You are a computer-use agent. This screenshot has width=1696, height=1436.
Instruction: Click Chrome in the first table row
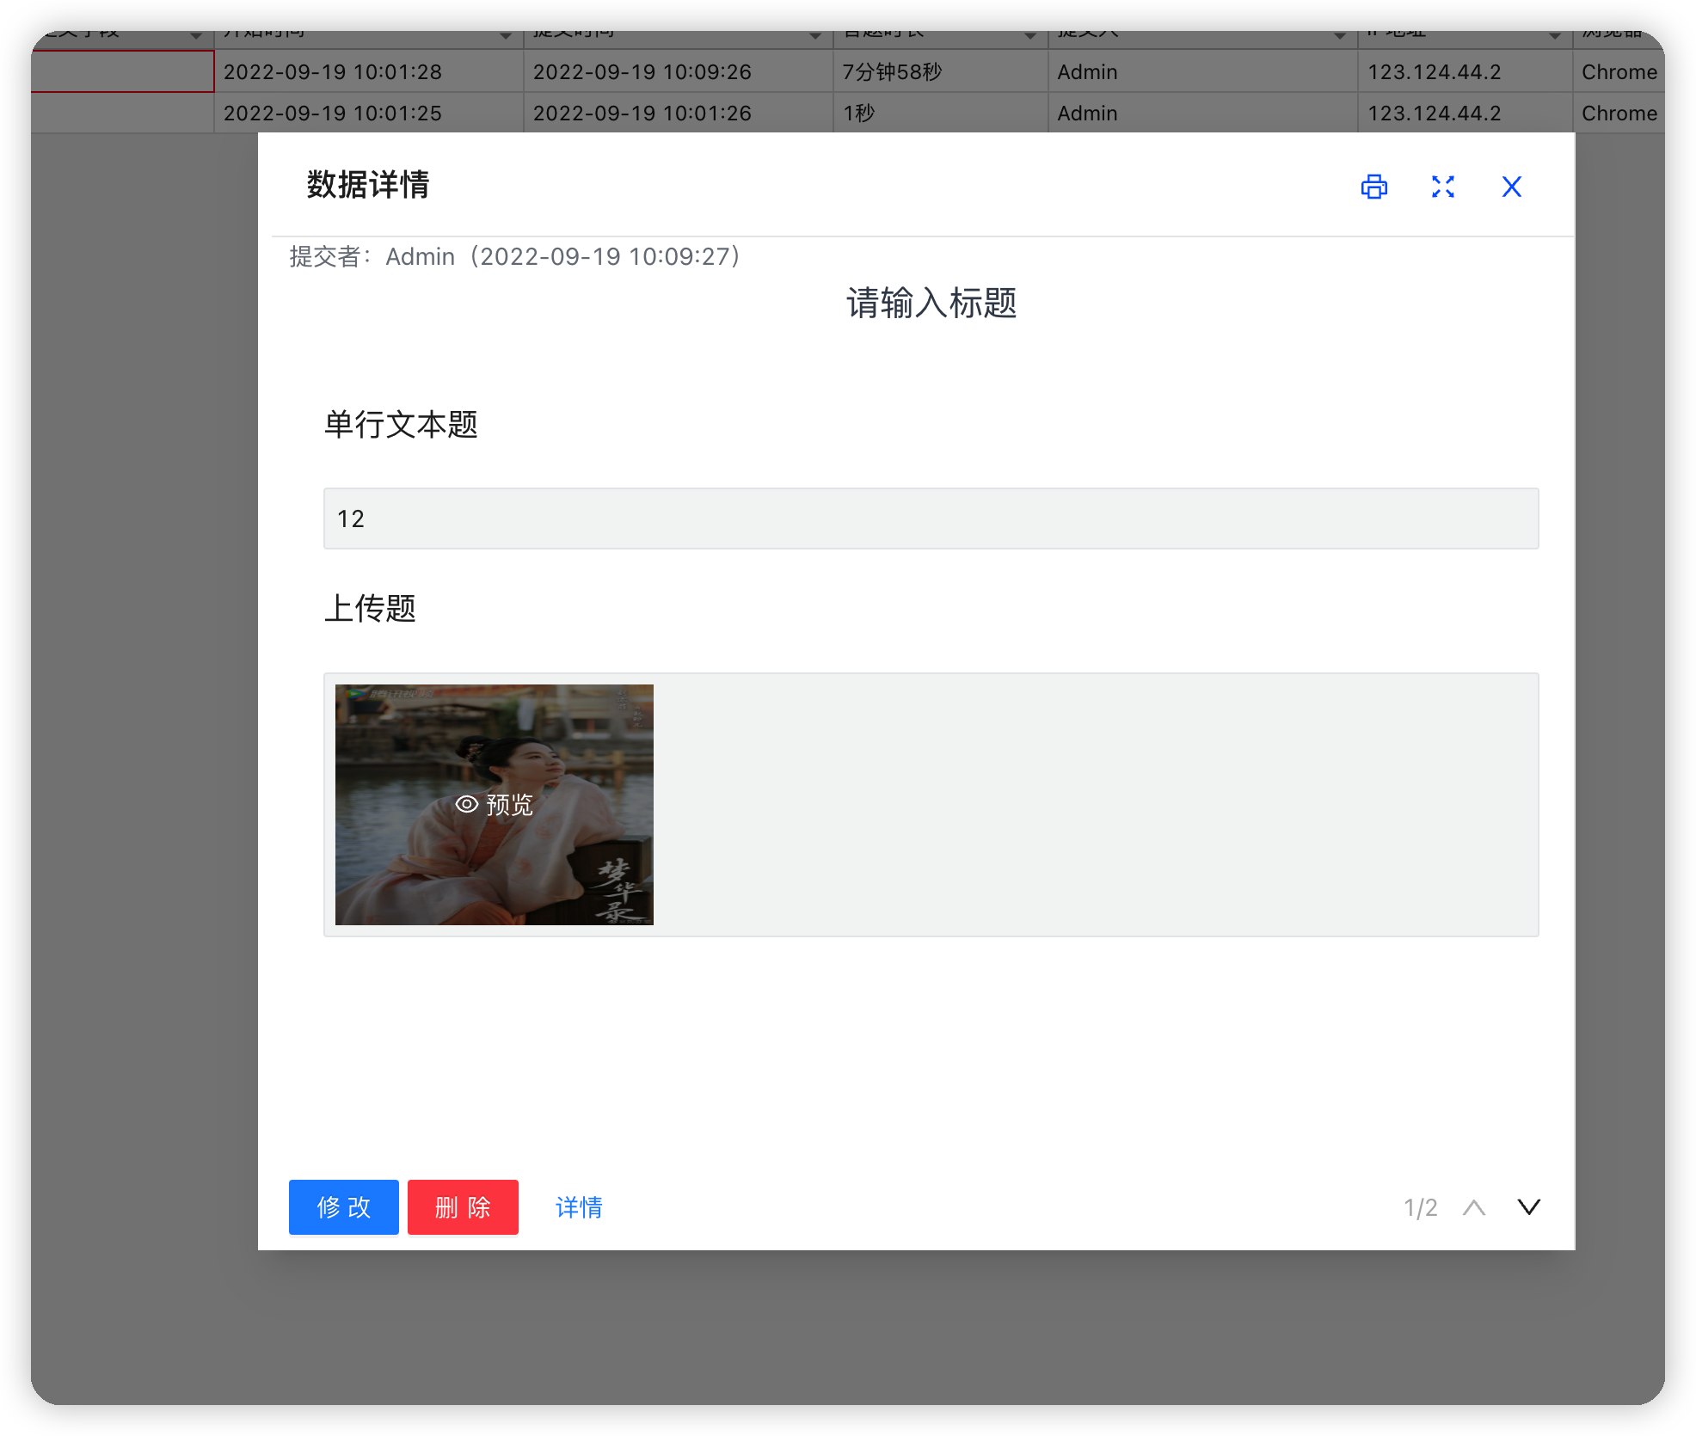point(1619,72)
